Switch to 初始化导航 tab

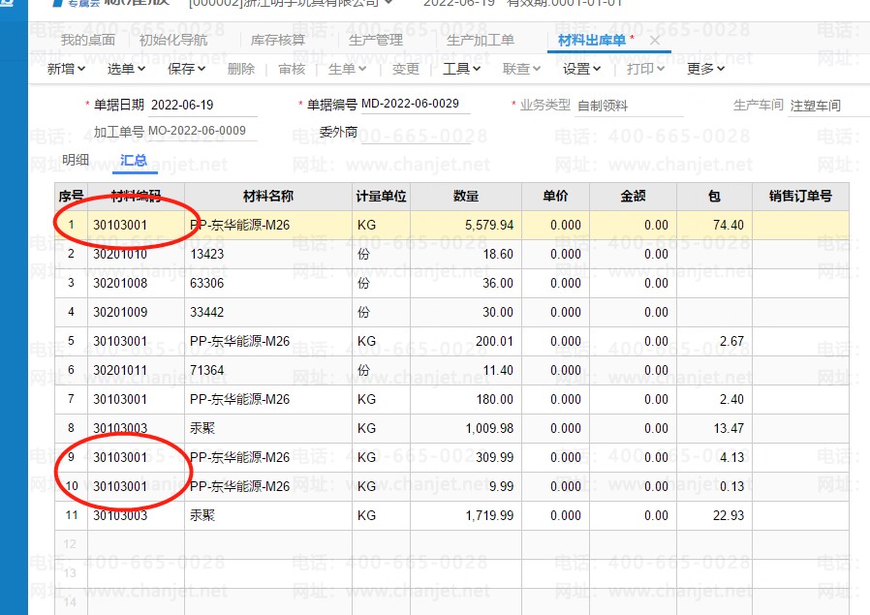pyautogui.click(x=172, y=41)
